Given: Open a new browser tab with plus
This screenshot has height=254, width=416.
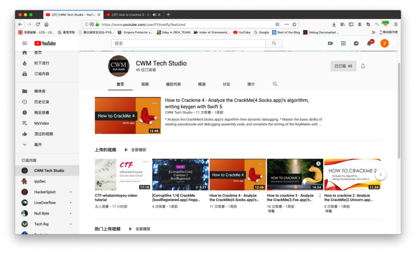Looking at the screenshot, I should click(x=168, y=15).
